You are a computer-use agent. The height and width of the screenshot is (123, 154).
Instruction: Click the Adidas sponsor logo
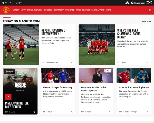(x=127, y=3)
